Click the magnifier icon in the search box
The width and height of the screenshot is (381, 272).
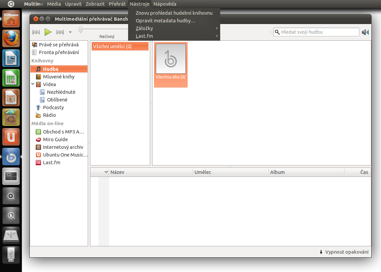click(277, 32)
